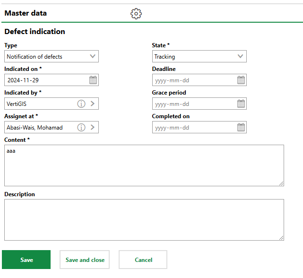Open calendar picker for Indicated on
Viewport: 303px width, 278px height.
click(x=93, y=80)
